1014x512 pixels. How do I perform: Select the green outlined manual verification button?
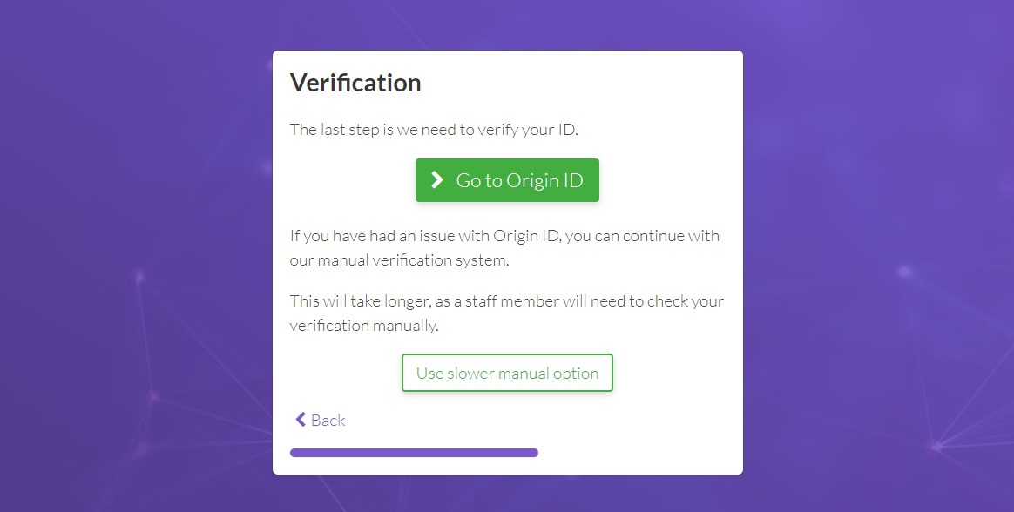507,372
